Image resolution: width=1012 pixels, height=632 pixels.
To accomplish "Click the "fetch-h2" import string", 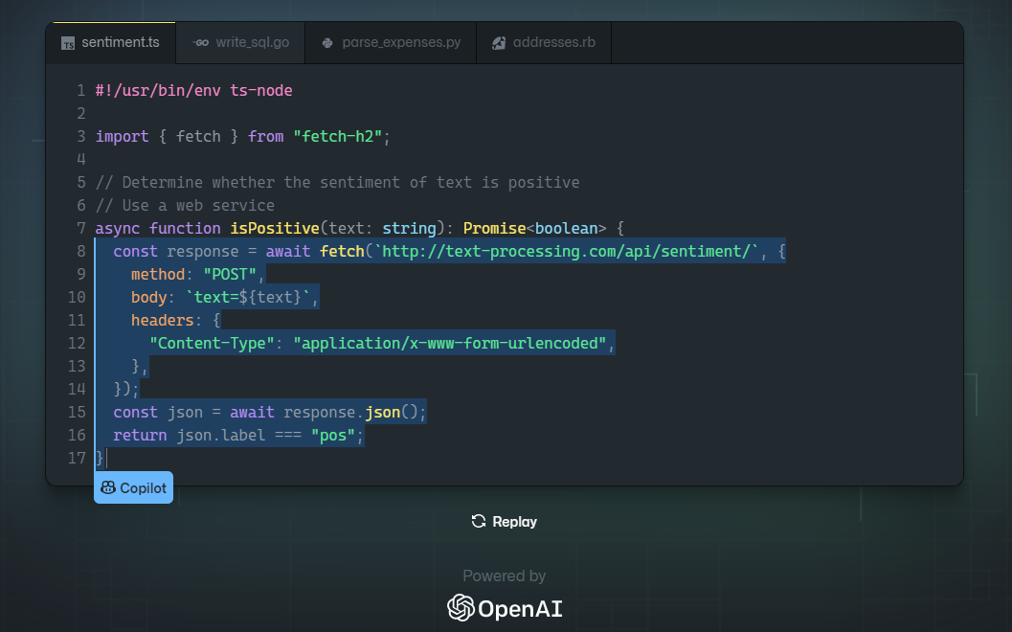I will tap(338, 136).
